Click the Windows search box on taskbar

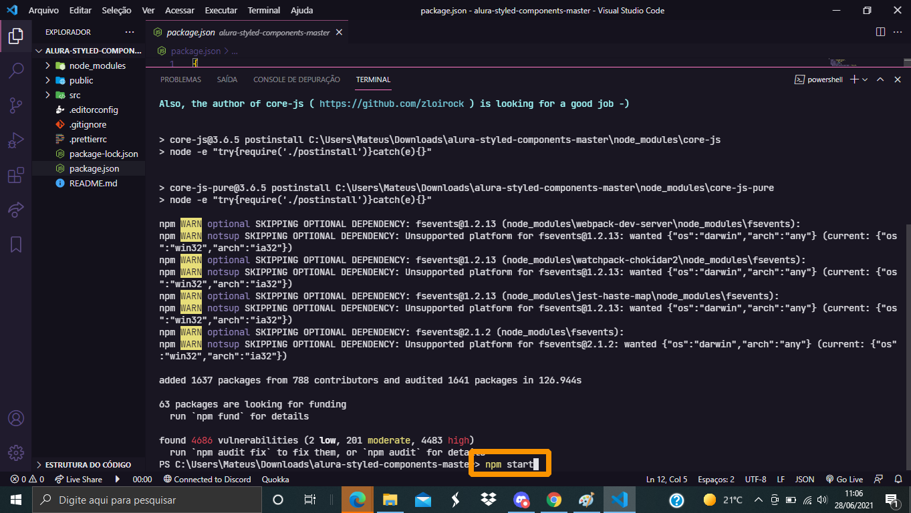[x=147, y=500]
